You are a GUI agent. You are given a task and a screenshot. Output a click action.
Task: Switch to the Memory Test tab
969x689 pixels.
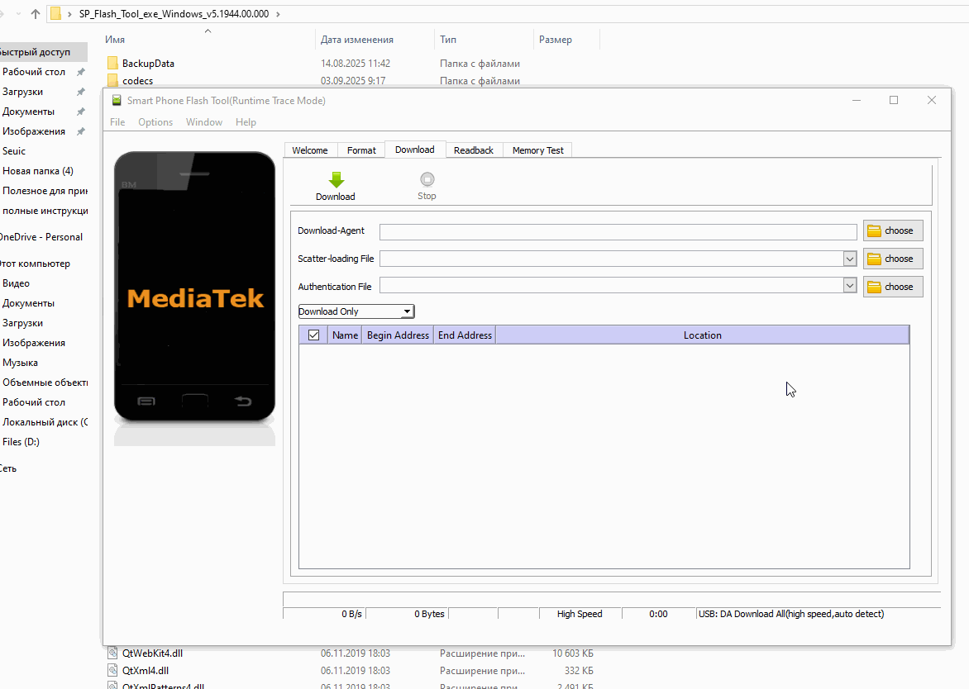point(537,150)
